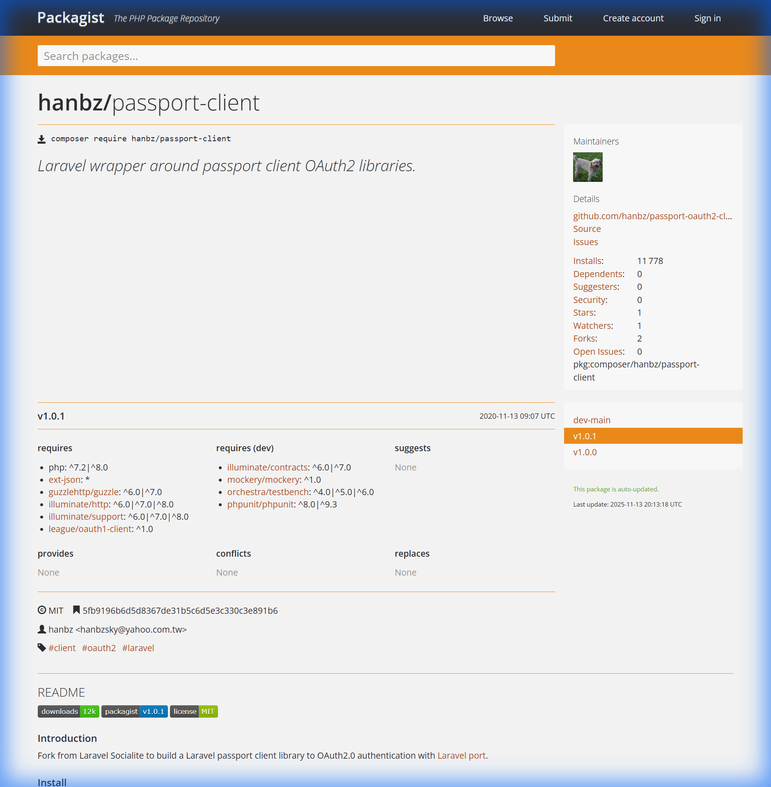
Task: Open the Laravel port link in Introduction
Action: tap(461, 755)
